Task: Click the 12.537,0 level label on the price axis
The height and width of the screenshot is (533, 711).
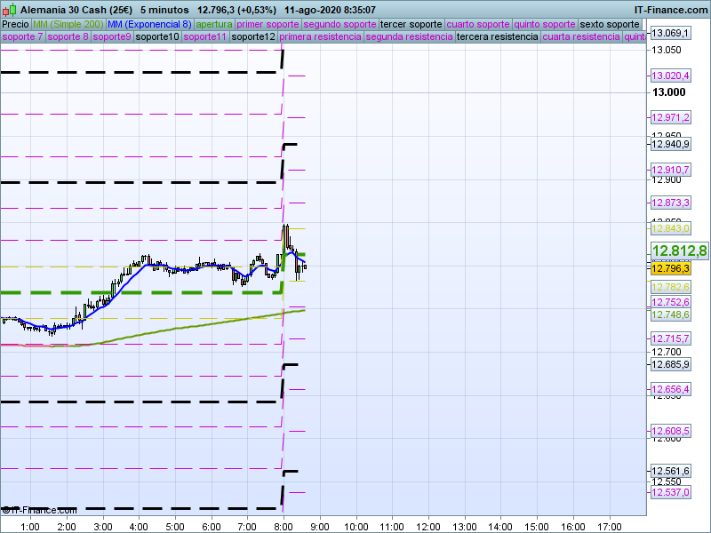Action: (x=671, y=492)
